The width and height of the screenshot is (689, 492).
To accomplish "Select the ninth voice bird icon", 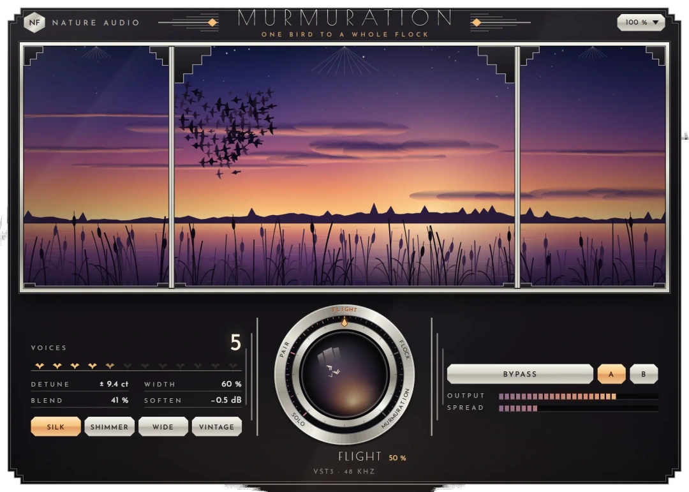I will [180, 366].
